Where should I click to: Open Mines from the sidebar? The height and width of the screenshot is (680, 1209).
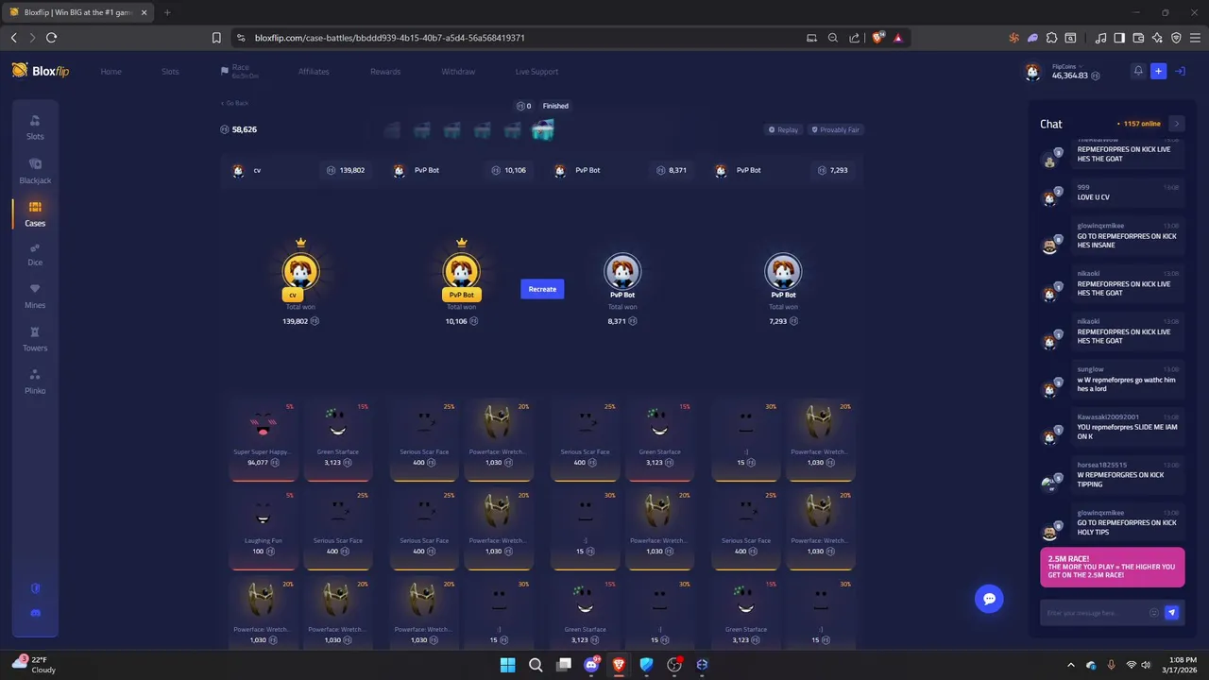35,297
